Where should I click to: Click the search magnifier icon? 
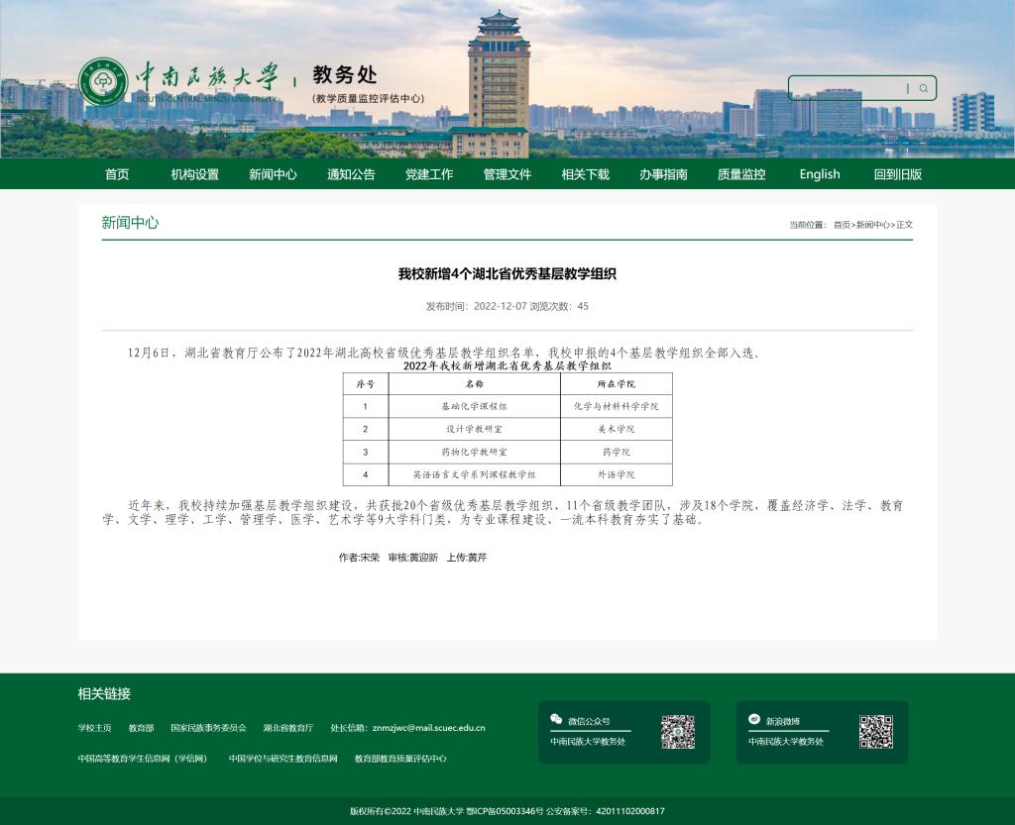924,88
